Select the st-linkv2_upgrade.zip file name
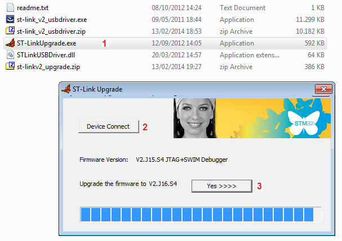The image size is (342, 241). click(x=48, y=66)
